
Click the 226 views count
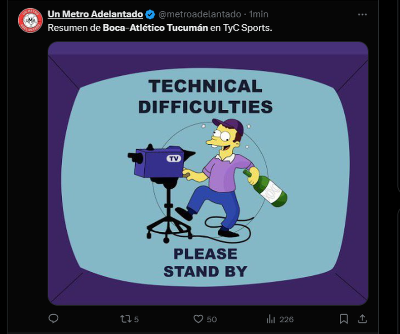(x=286, y=319)
